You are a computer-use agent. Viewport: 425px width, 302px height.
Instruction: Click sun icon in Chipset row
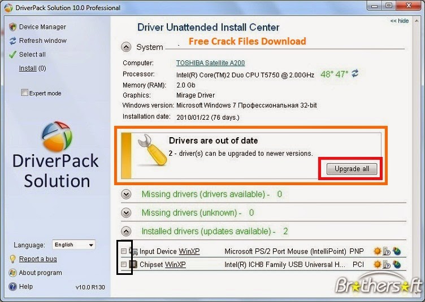[377, 264]
